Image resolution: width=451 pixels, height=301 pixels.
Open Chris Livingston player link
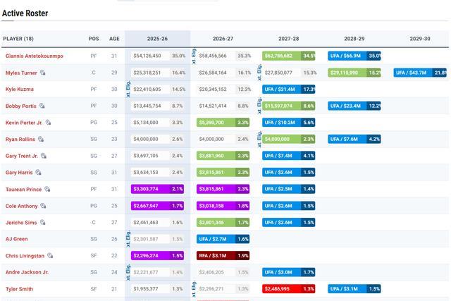(25, 256)
